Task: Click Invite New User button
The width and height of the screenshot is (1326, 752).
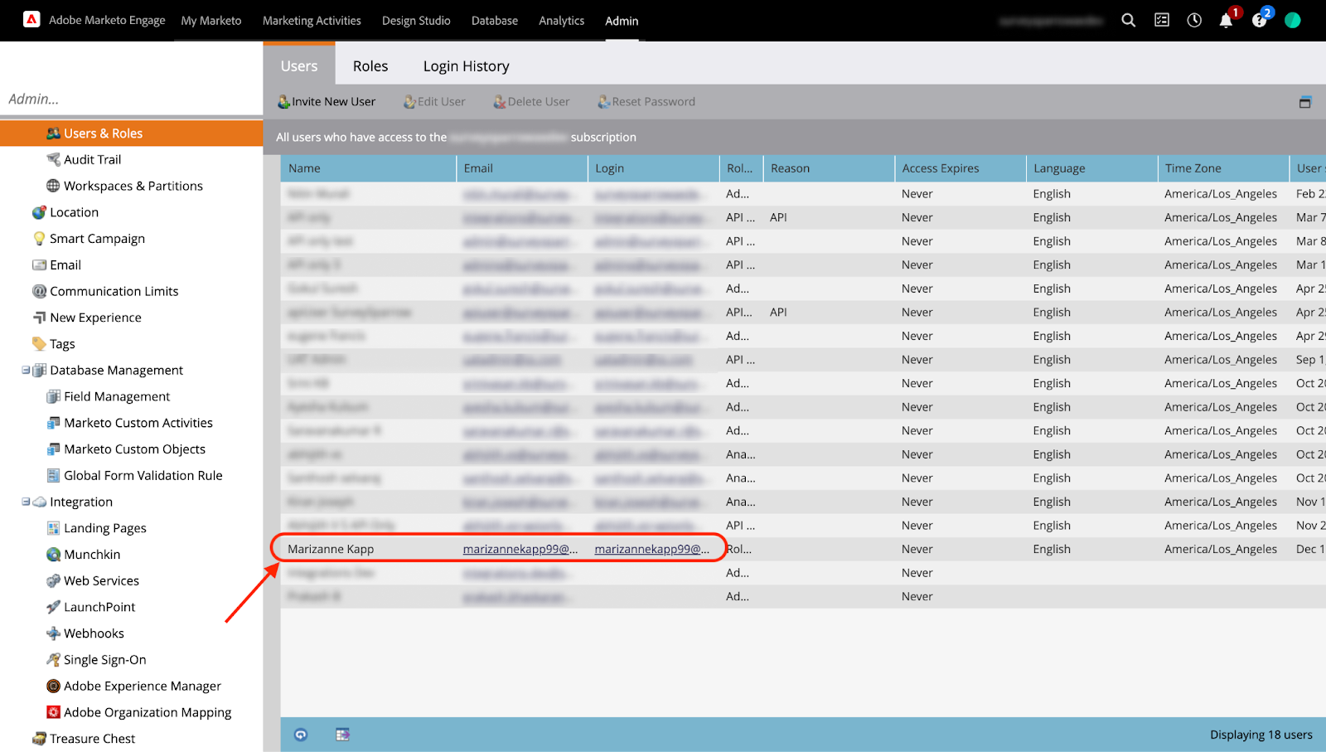Action: click(327, 102)
